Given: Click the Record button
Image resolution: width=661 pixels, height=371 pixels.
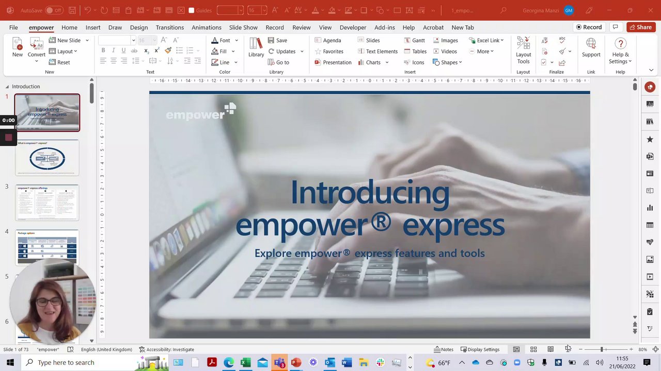Looking at the screenshot, I should coord(589,27).
